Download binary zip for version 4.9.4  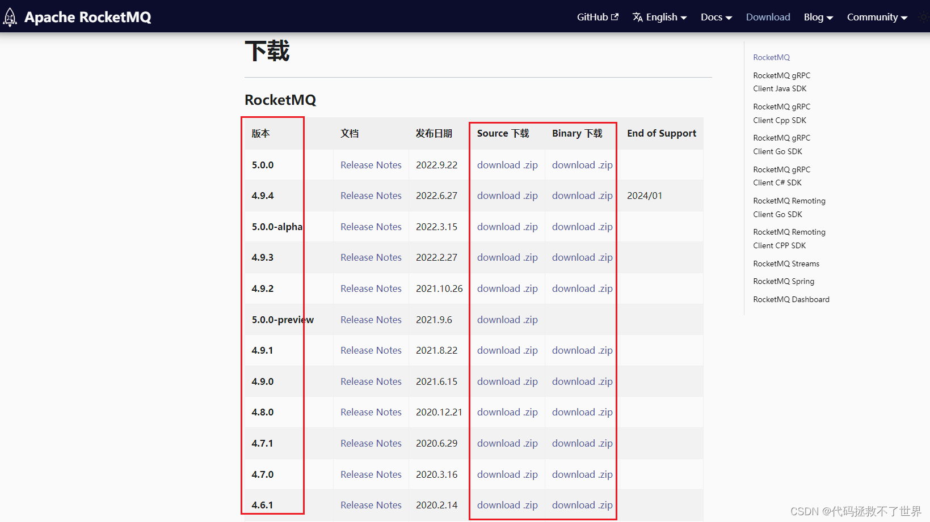click(582, 196)
